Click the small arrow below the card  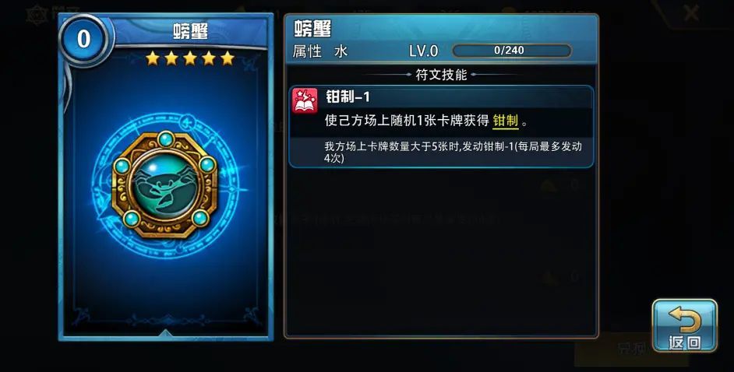click(x=164, y=333)
